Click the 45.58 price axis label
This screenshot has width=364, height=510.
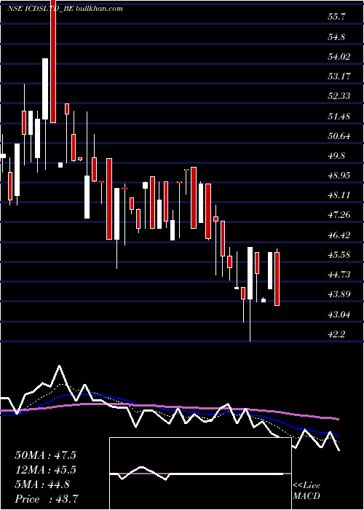(339, 255)
